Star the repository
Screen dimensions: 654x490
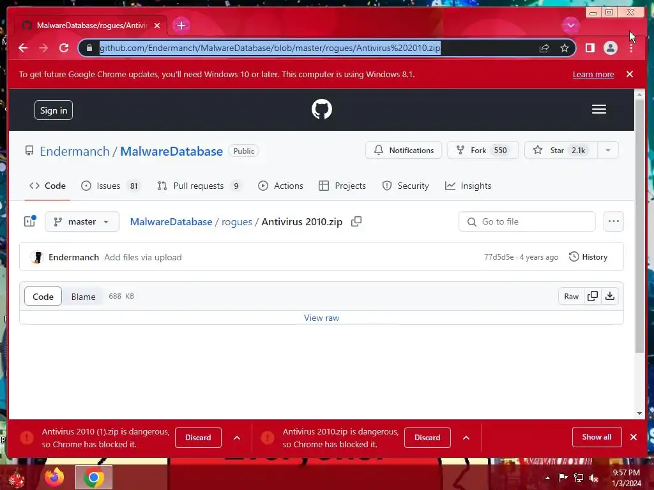point(561,151)
